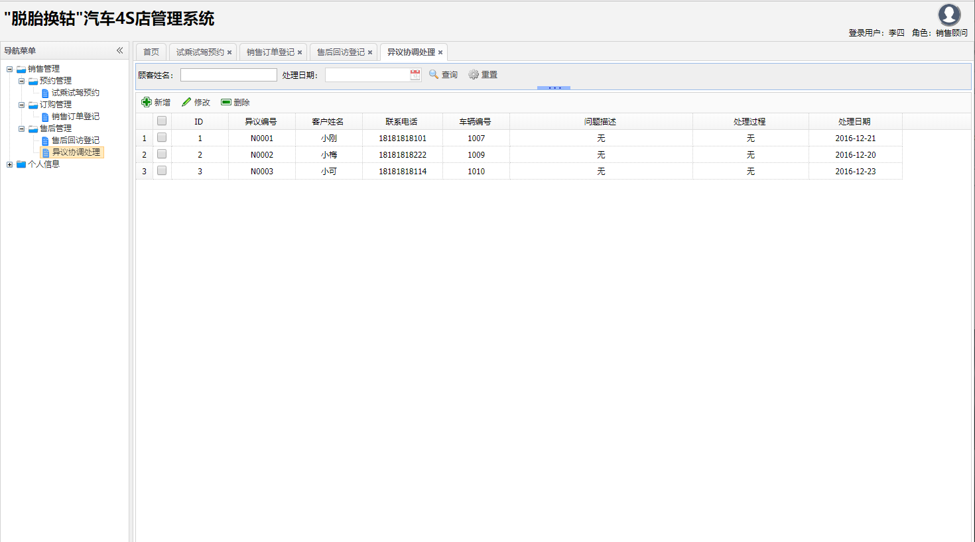The width and height of the screenshot is (975, 542).
Task: Collapse the navigation menu with double-arrow icon
Action: (x=120, y=50)
